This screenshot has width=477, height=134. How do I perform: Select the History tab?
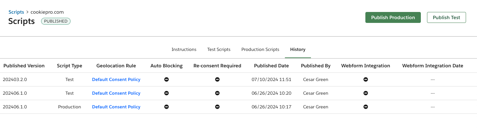pyautogui.click(x=298, y=49)
